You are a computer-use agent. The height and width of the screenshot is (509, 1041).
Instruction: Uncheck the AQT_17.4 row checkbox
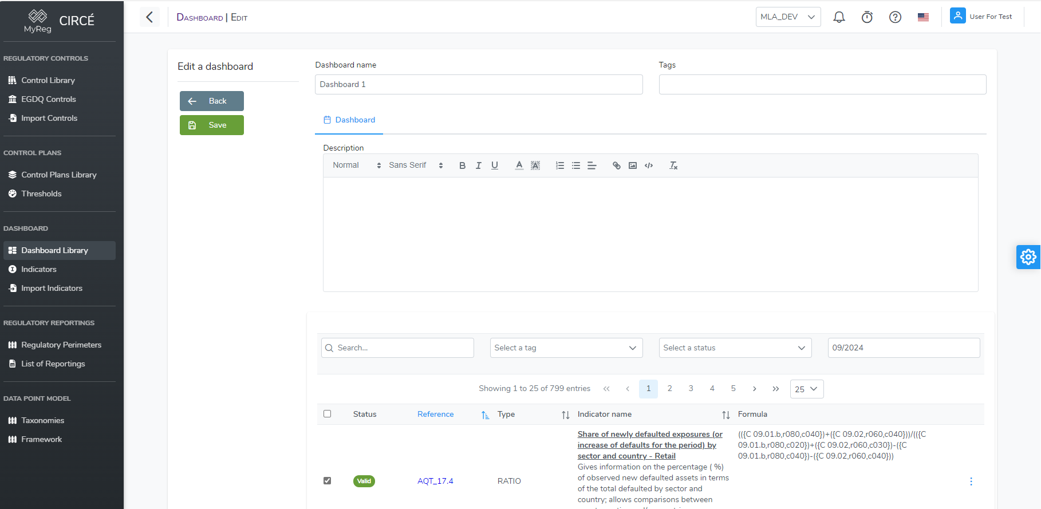pyautogui.click(x=328, y=481)
